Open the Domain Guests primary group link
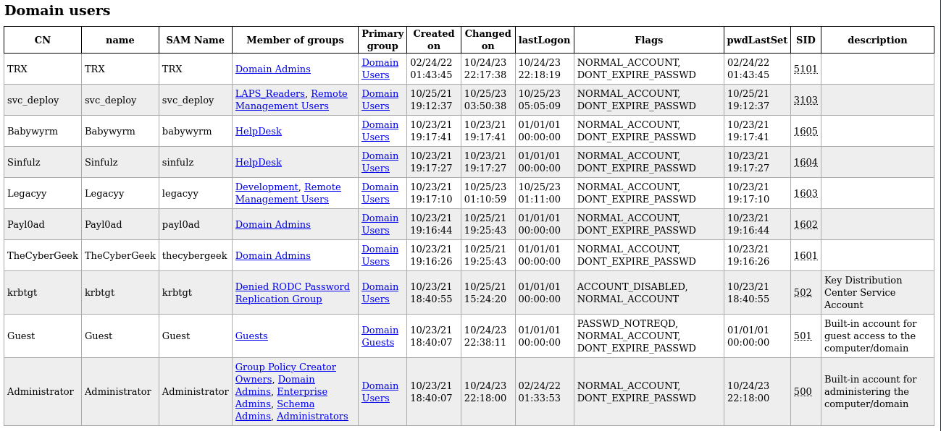This screenshot has width=941, height=431. pyautogui.click(x=380, y=336)
